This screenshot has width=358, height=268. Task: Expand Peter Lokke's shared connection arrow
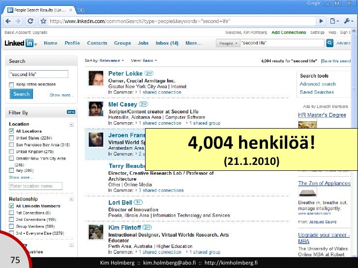pos(136,92)
